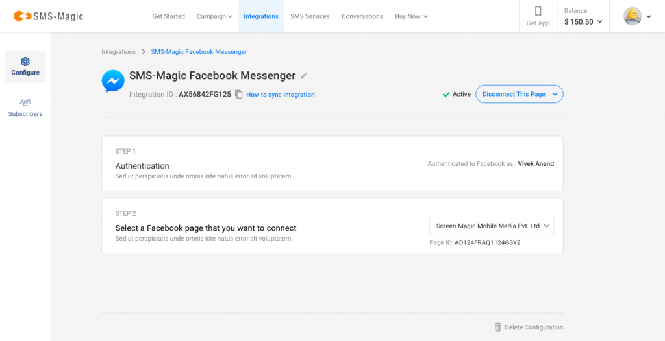Click SMS-Magic Facebook Messenger breadcrumb

coord(199,52)
